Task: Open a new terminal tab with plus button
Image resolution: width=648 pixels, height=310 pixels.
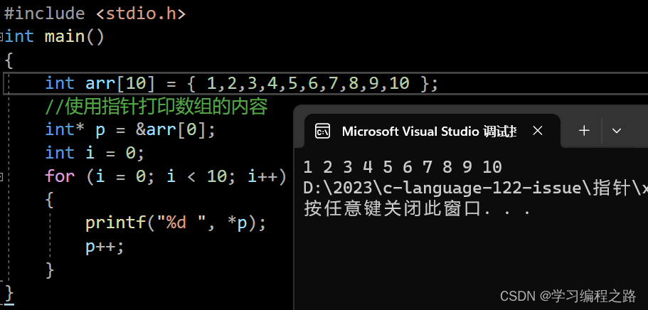Action: point(584,131)
